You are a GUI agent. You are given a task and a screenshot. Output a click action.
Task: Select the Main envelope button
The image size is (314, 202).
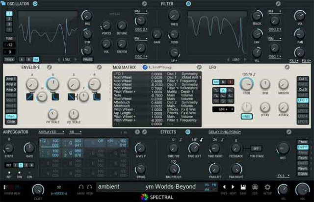[11, 116]
